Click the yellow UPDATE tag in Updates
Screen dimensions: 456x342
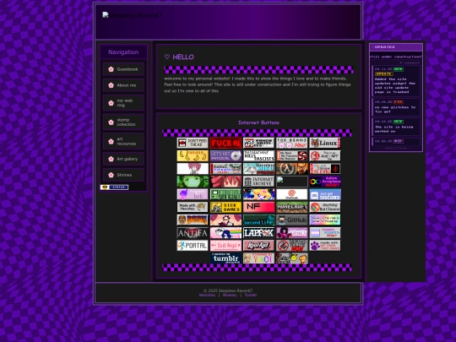384,73
